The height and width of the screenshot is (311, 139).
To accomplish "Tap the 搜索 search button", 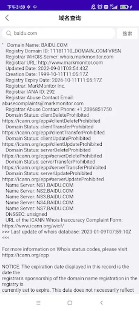I will (x=127, y=33).
